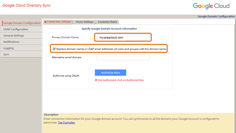Click the red X not-authorized status icon

96,80
